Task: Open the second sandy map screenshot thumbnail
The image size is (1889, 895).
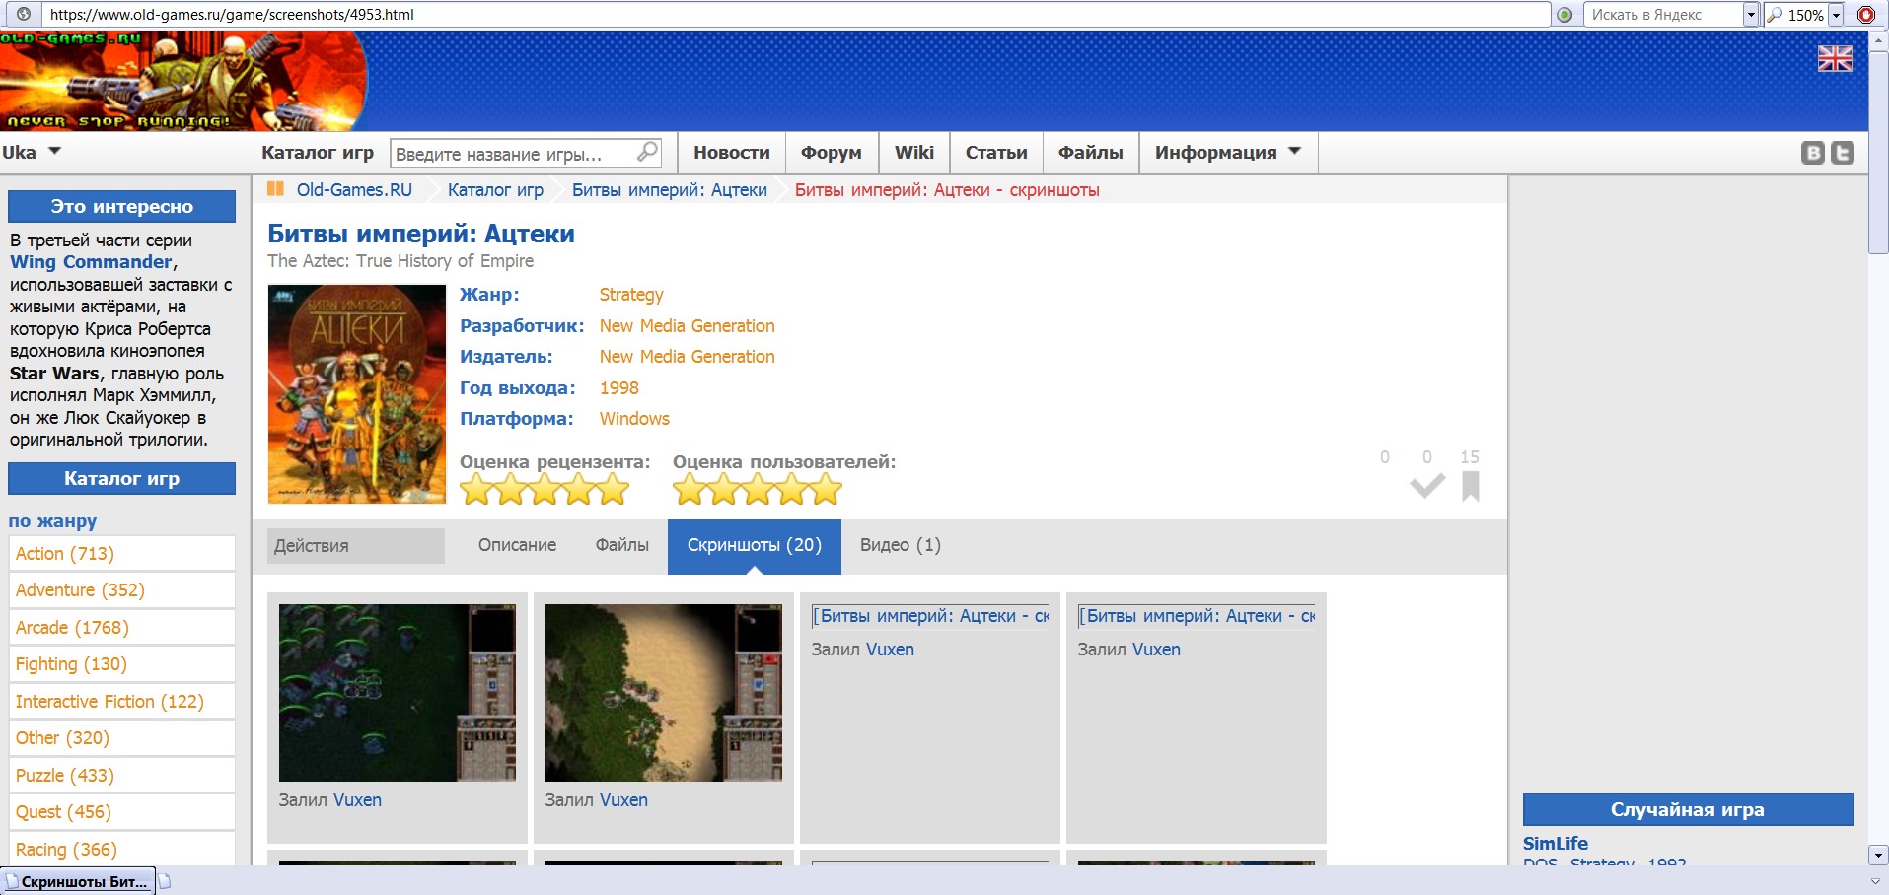Action: tap(664, 693)
